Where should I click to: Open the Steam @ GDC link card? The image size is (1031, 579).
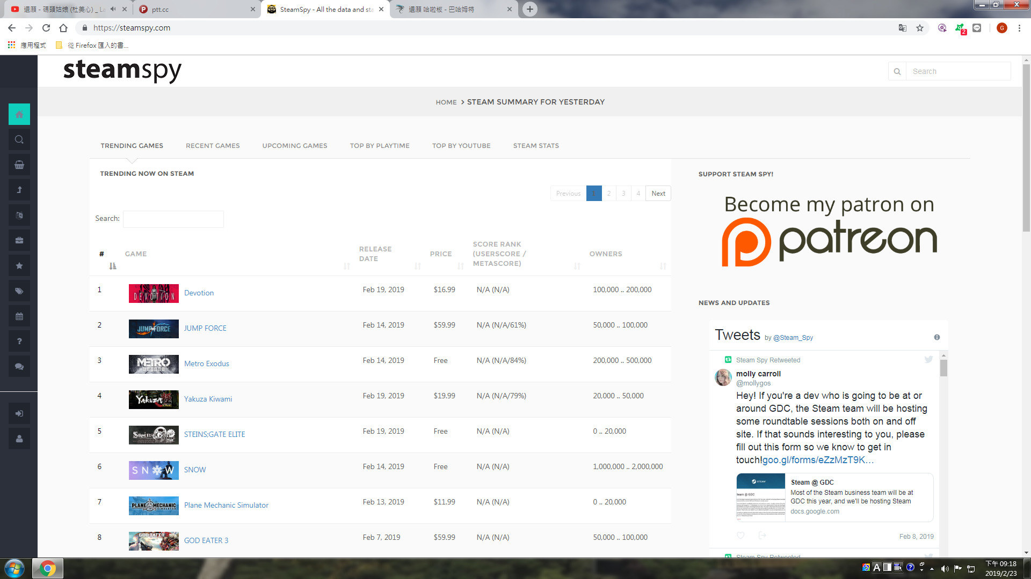(x=834, y=498)
